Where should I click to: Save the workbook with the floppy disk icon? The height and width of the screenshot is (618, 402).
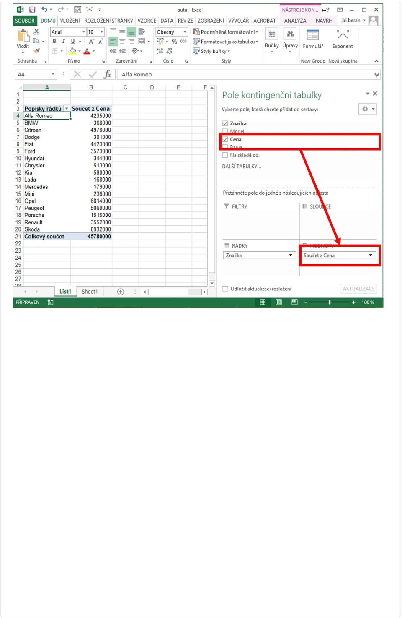[32, 10]
